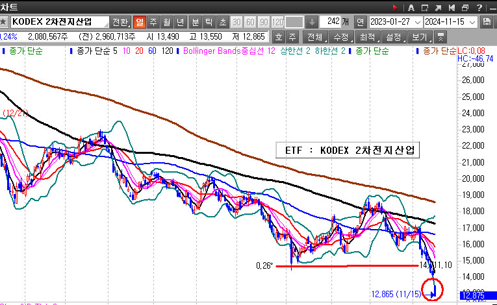Image resolution: width=497 pixels, height=305 pixels.
Task: Click the 12,865 (11/15) low price label
Action: tap(396, 294)
